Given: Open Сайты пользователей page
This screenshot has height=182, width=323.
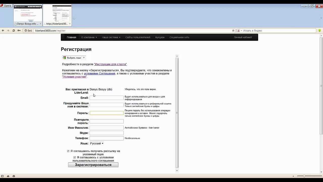Looking at the screenshot, I should [138, 37].
